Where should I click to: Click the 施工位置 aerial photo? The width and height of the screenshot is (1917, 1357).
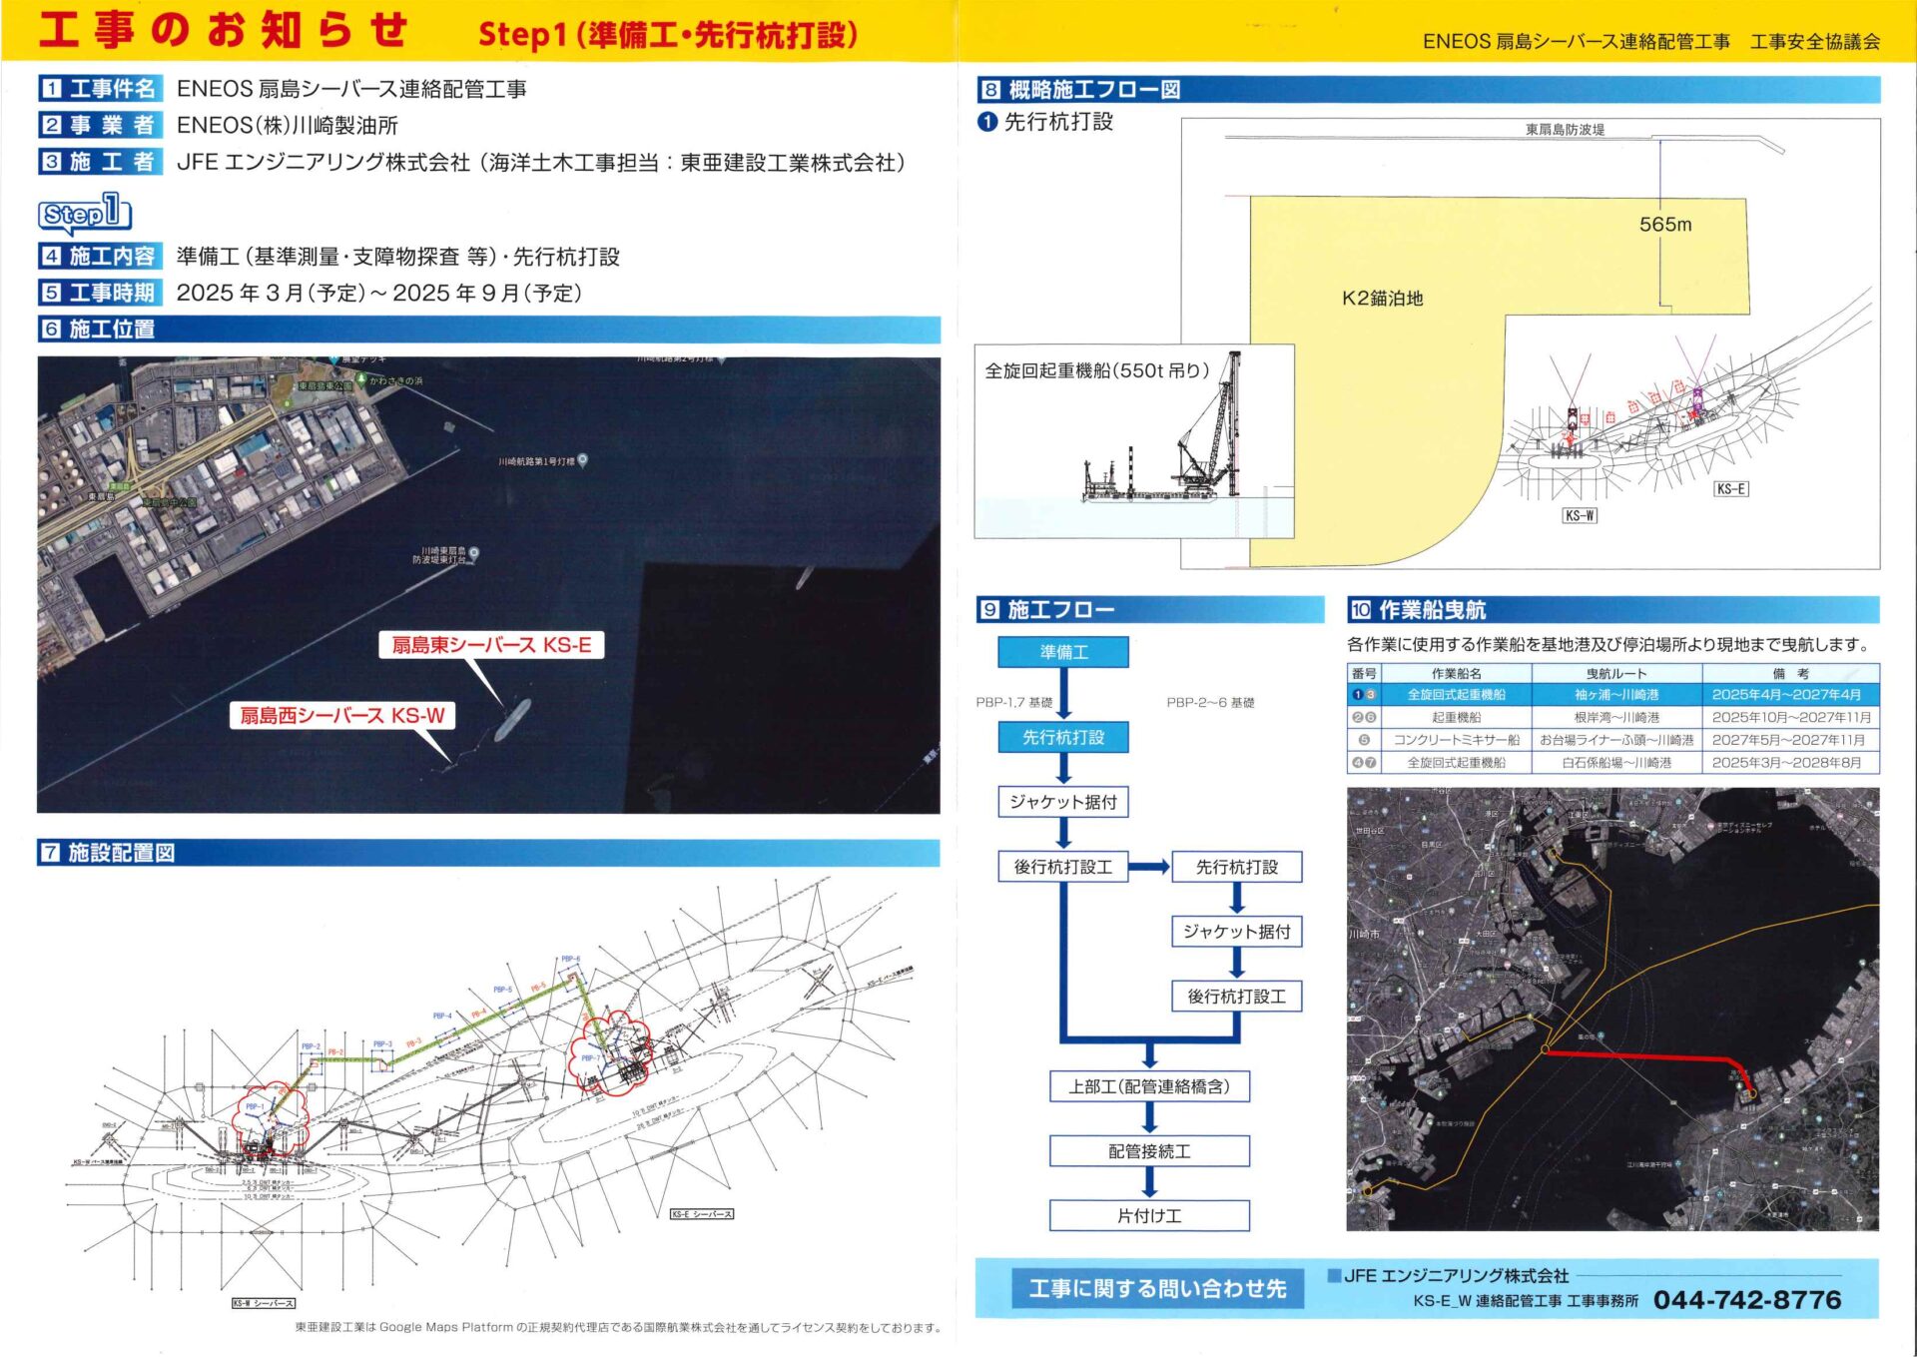tap(488, 585)
